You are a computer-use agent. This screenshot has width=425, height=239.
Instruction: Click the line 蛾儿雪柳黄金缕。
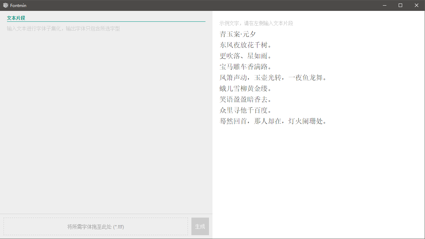[x=246, y=88]
